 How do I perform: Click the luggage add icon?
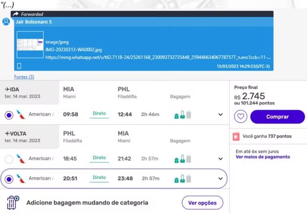pyautogui.click(x=13, y=202)
